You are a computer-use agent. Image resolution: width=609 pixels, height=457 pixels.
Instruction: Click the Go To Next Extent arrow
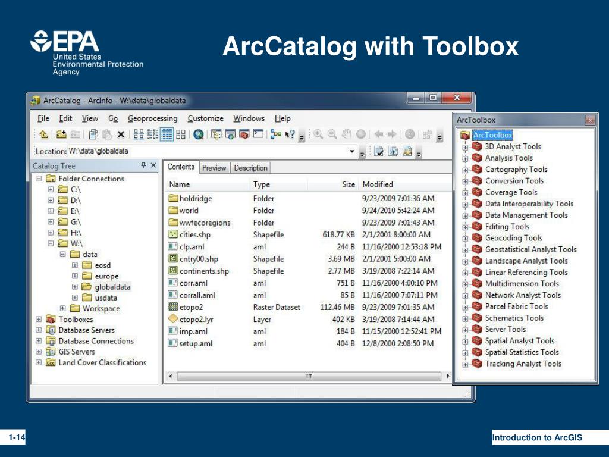pos(393,134)
